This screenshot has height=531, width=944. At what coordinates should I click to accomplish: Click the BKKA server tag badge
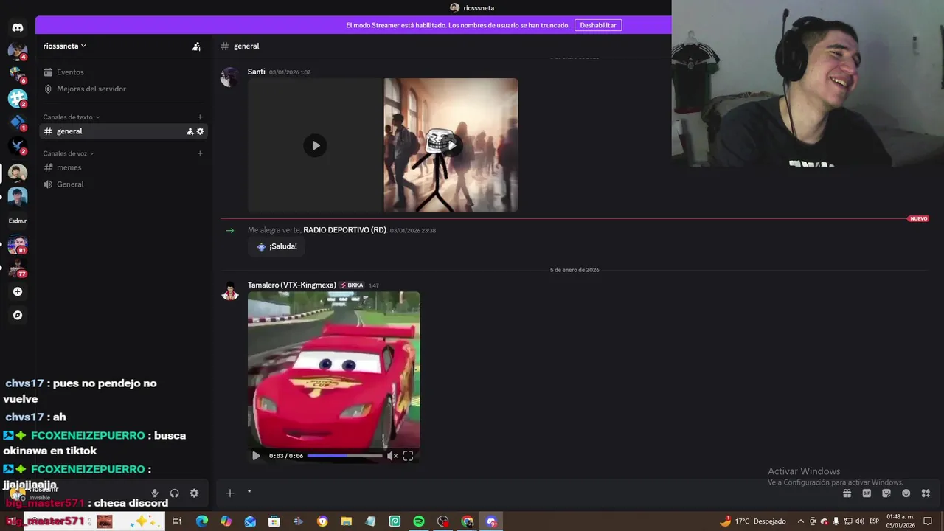352,285
